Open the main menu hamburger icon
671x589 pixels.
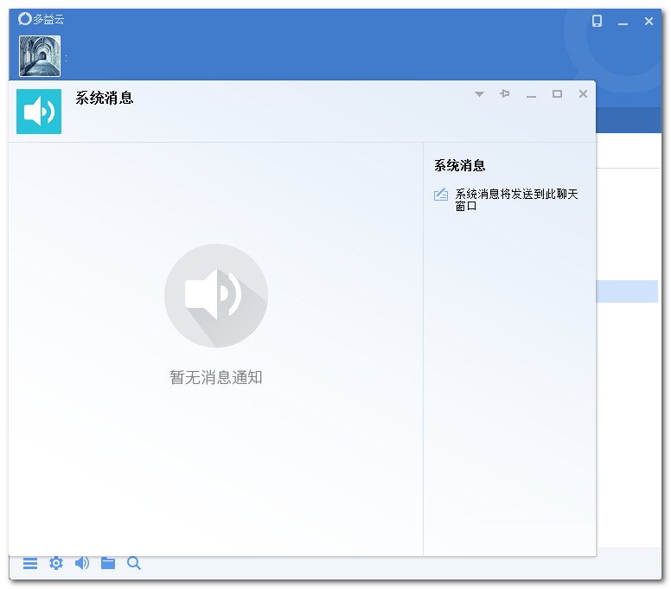30,563
